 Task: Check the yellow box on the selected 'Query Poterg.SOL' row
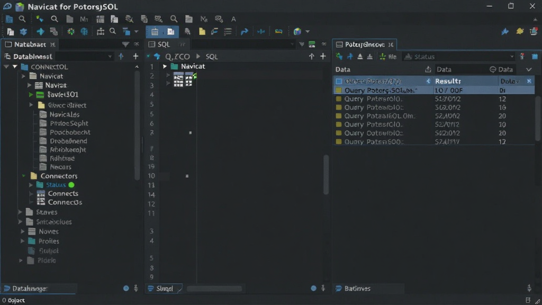339,90
